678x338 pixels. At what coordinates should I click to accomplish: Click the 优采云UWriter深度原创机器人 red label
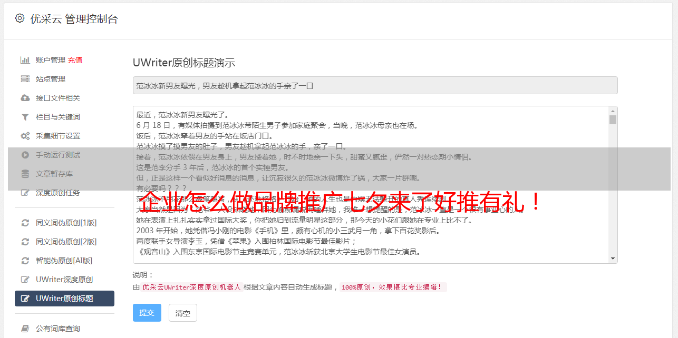(191, 287)
